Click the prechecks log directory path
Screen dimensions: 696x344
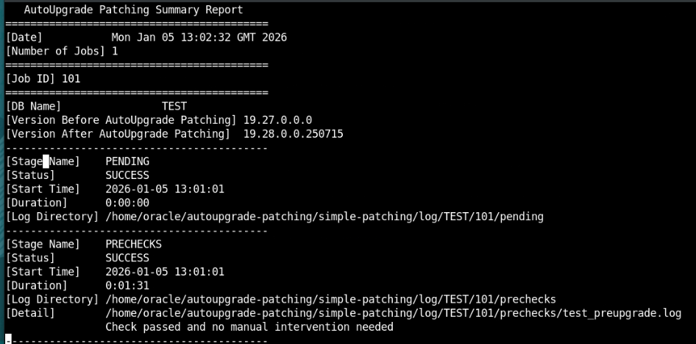pyautogui.click(x=330, y=299)
